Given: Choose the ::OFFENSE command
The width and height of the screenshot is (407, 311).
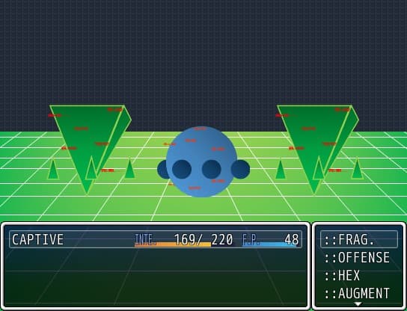Looking at the screenshot, I should point(357,258).
